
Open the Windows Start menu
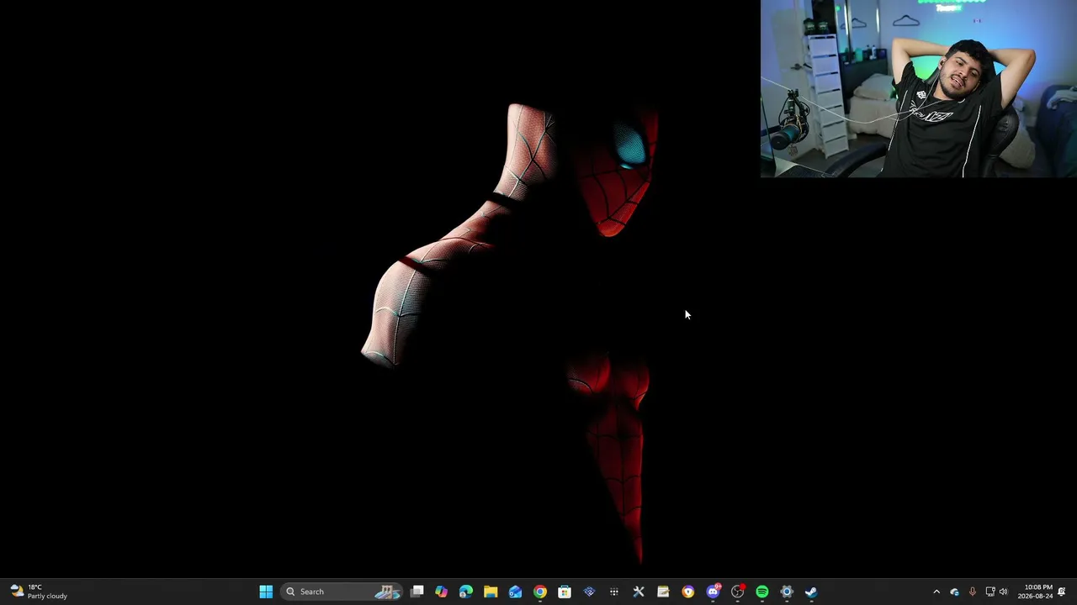(266, 592)
